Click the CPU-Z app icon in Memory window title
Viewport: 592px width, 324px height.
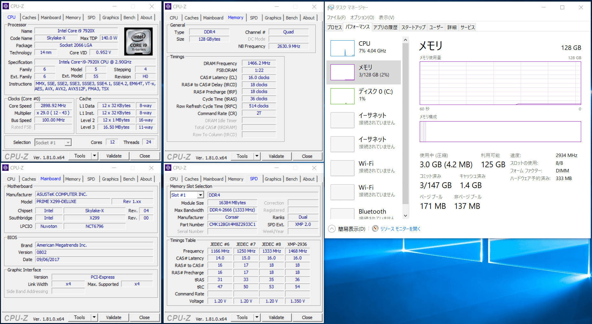tap(168, 6)
